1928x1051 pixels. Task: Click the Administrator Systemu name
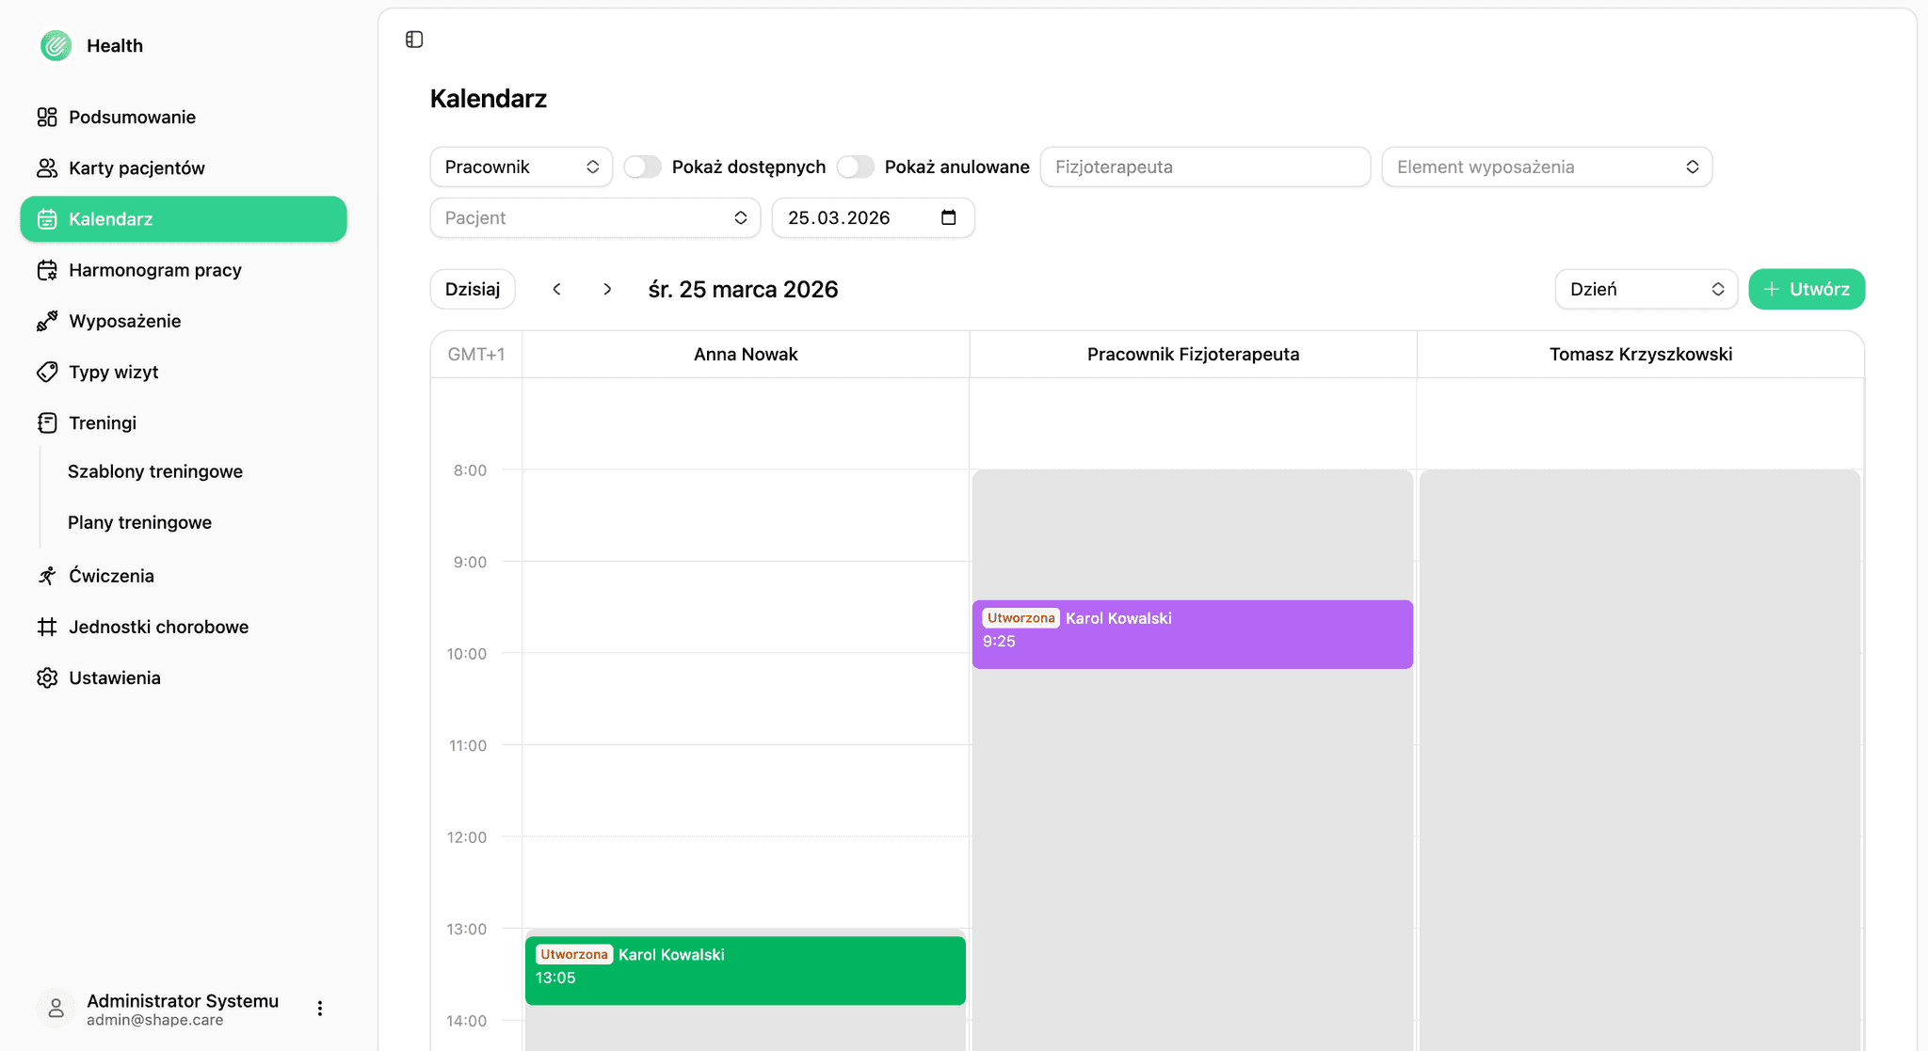(183, 1000)
